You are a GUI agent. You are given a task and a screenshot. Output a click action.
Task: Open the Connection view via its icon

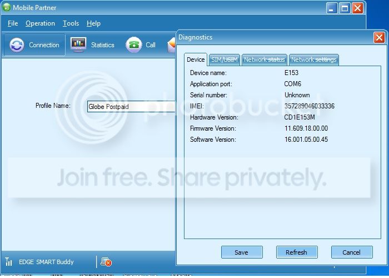(17, 45)
